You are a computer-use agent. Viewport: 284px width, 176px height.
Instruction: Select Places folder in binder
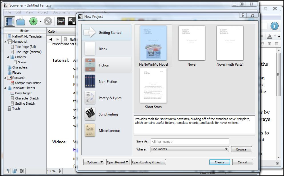[17, 73]
